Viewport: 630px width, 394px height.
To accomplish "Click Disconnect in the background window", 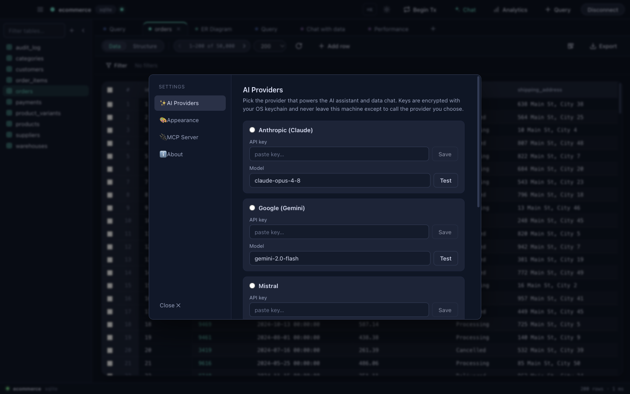I will coord(603,10).
